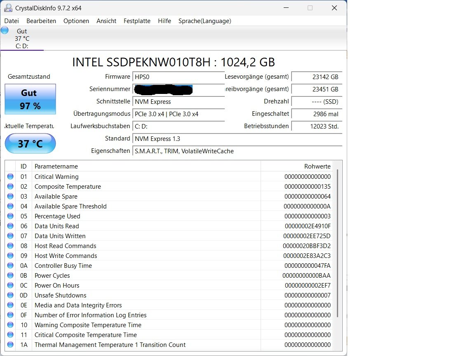Click the Lesevorgänge value 23142 GB
Screen dimensions: 475x356
point(317,77)
